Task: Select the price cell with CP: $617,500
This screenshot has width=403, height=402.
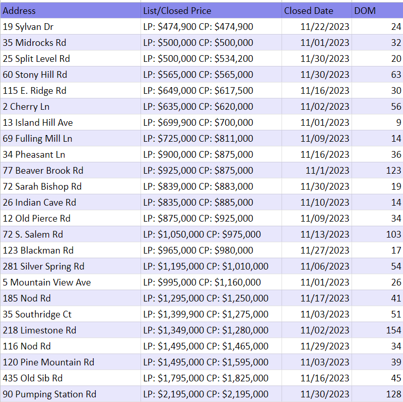Action: coord(198,90)
